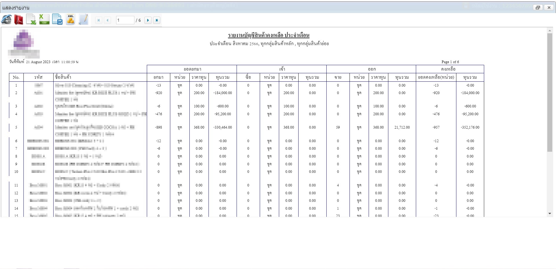Go to next report page
This screenshot has width=556, height=269.
tap(148, 20)
